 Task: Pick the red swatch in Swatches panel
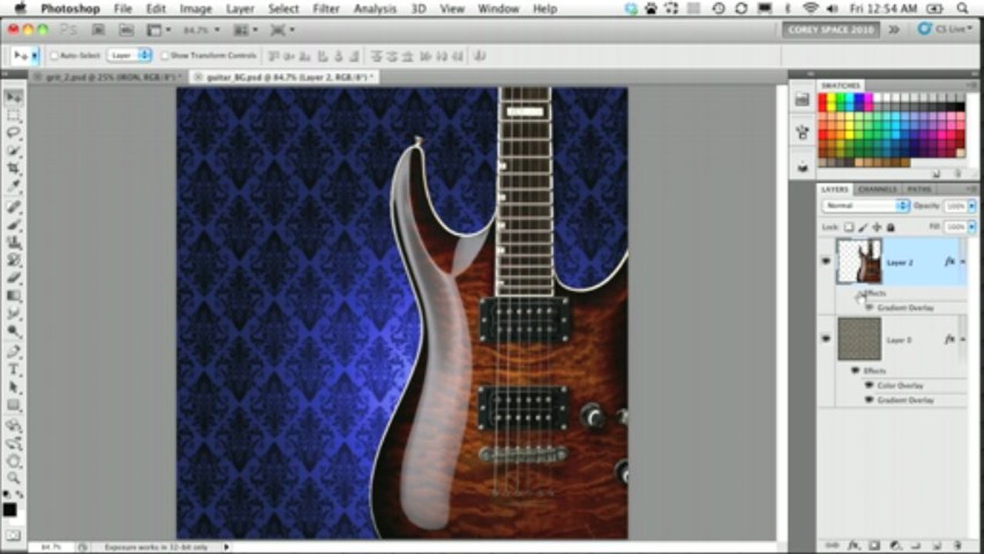coord(822,98)
